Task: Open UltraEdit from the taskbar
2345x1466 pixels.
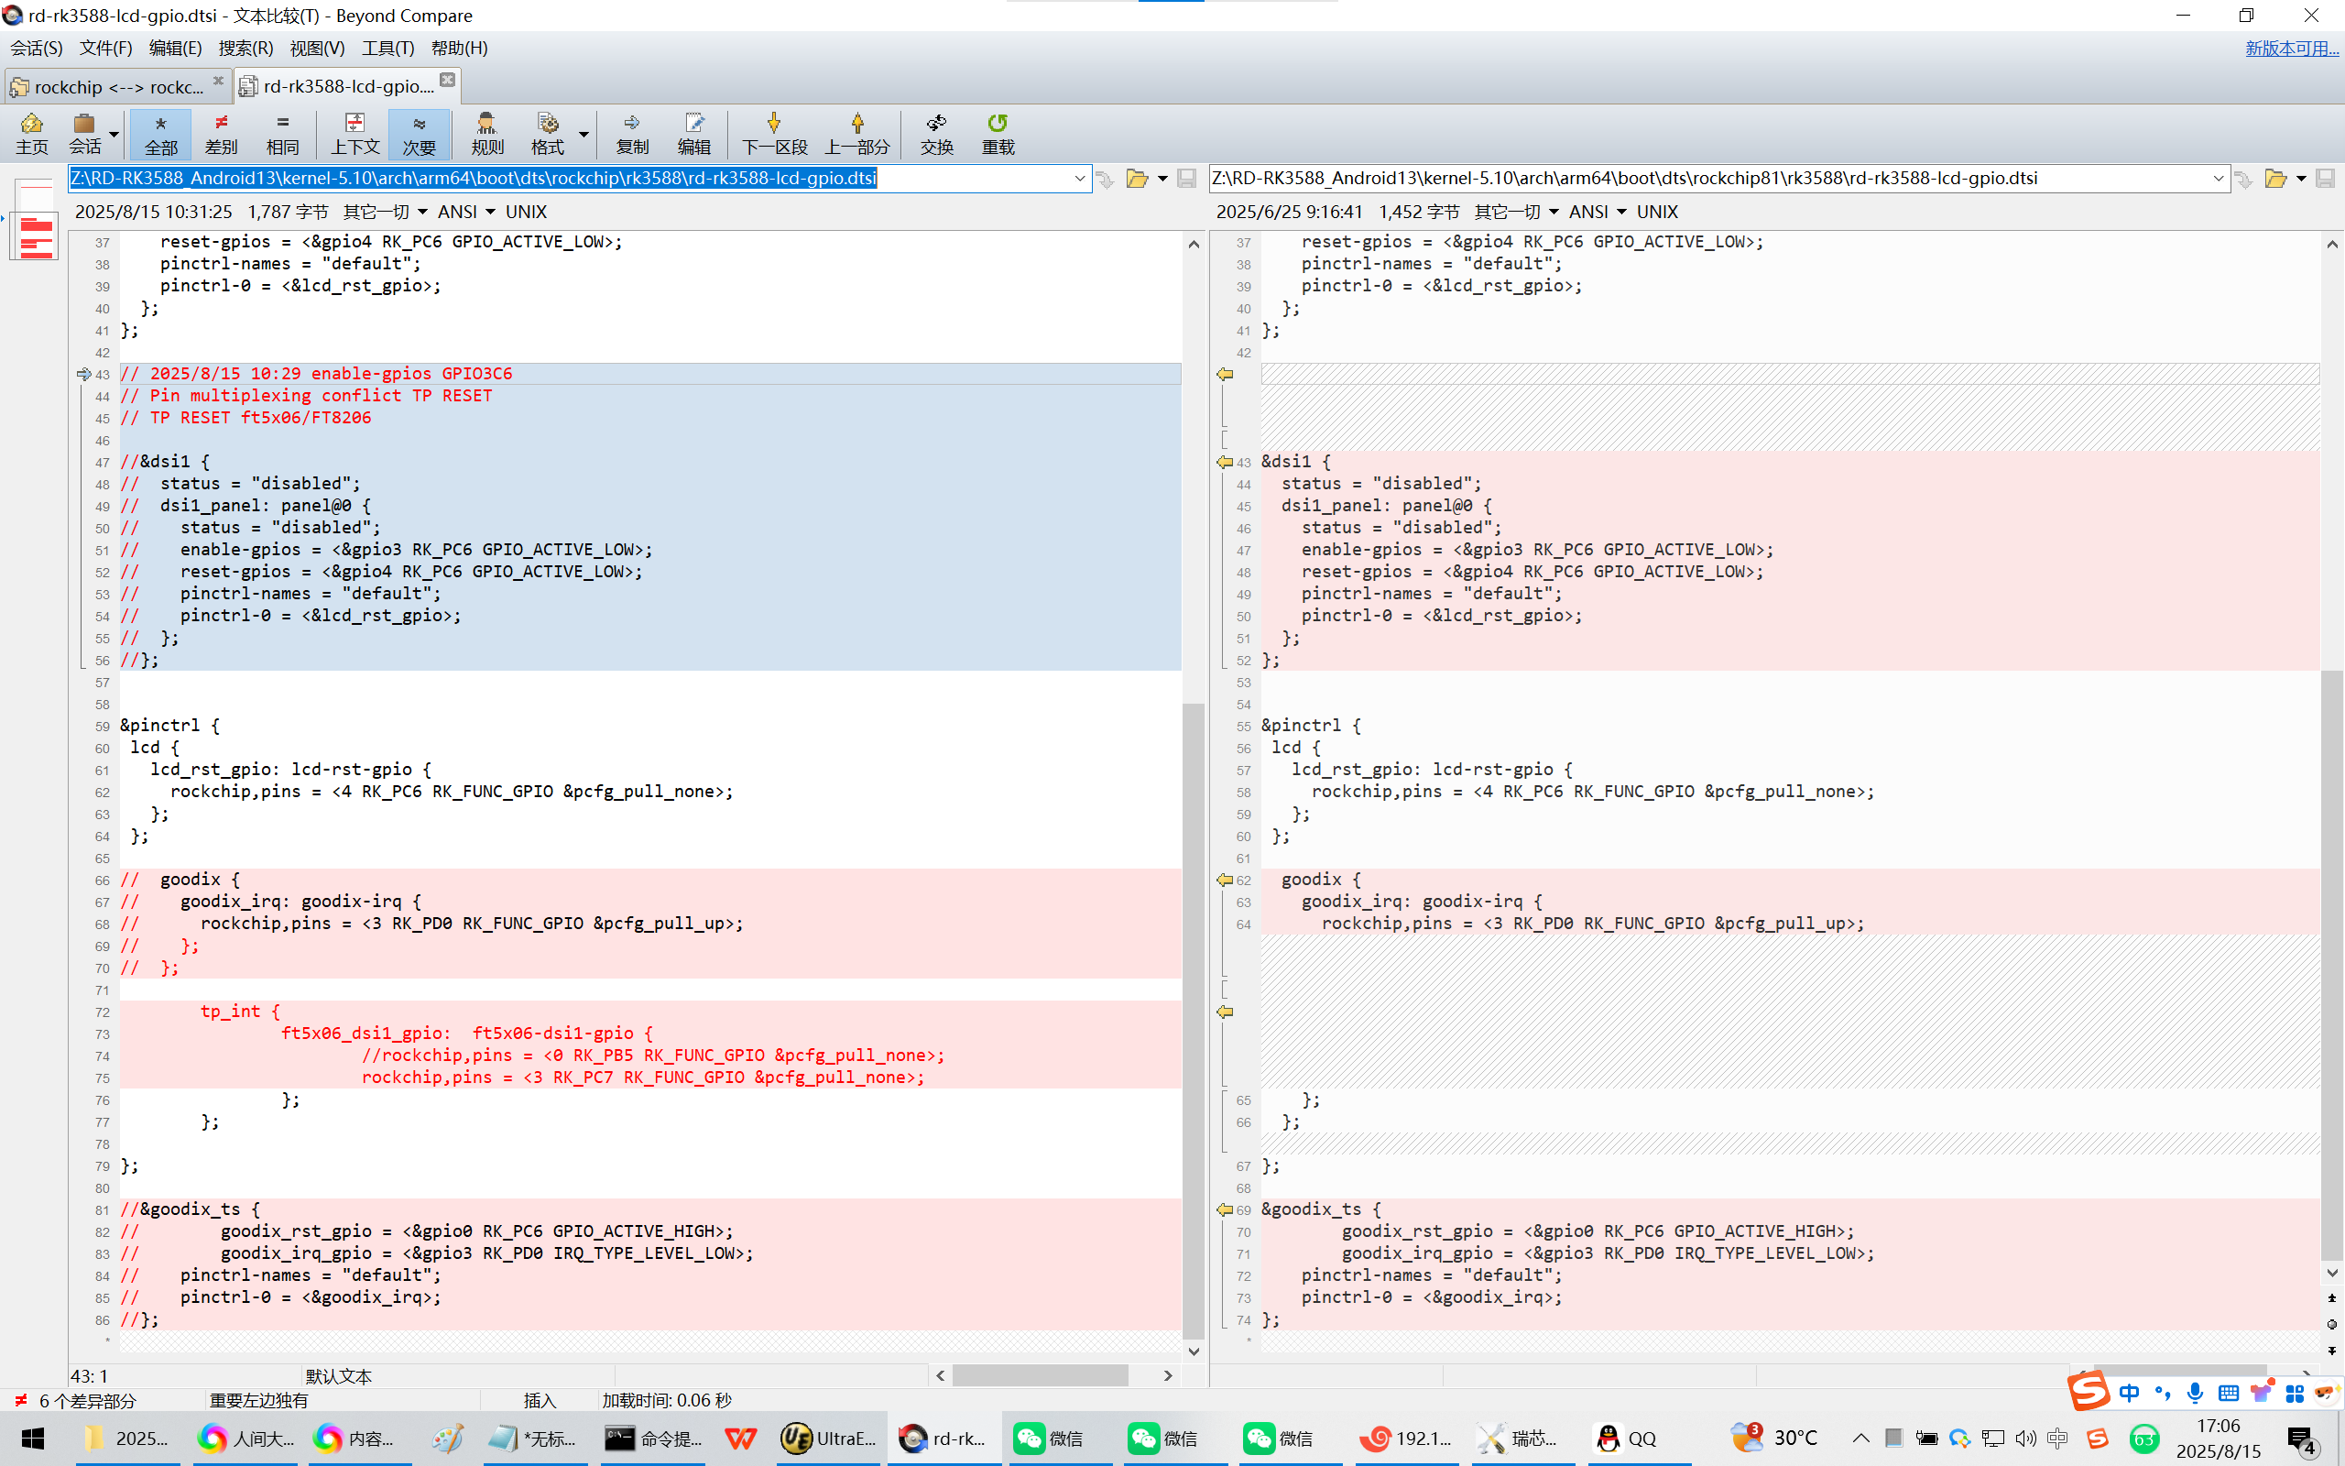Action: [x=828, y=1439]
